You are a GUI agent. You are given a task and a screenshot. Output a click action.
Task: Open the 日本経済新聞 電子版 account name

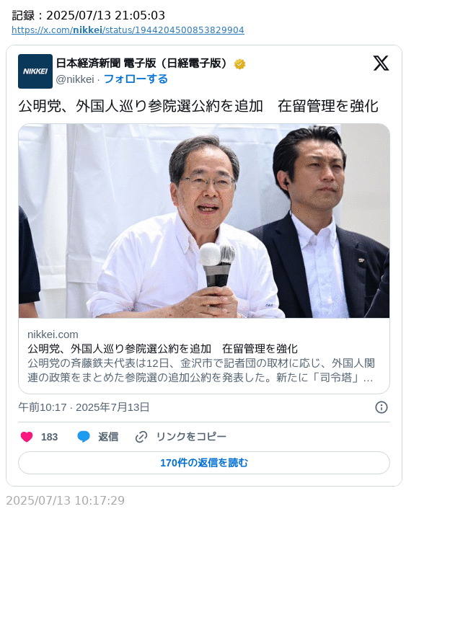pos(141,63)
